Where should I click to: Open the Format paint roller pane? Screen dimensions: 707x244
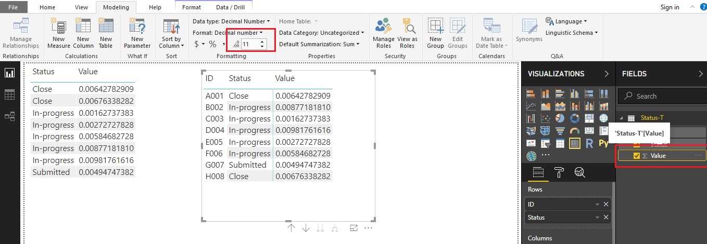click(x=559, y=172)
